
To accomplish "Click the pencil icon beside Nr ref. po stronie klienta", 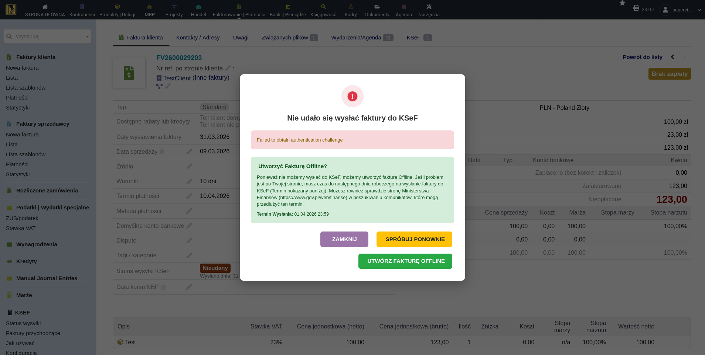I will click(x=228, y=68).
